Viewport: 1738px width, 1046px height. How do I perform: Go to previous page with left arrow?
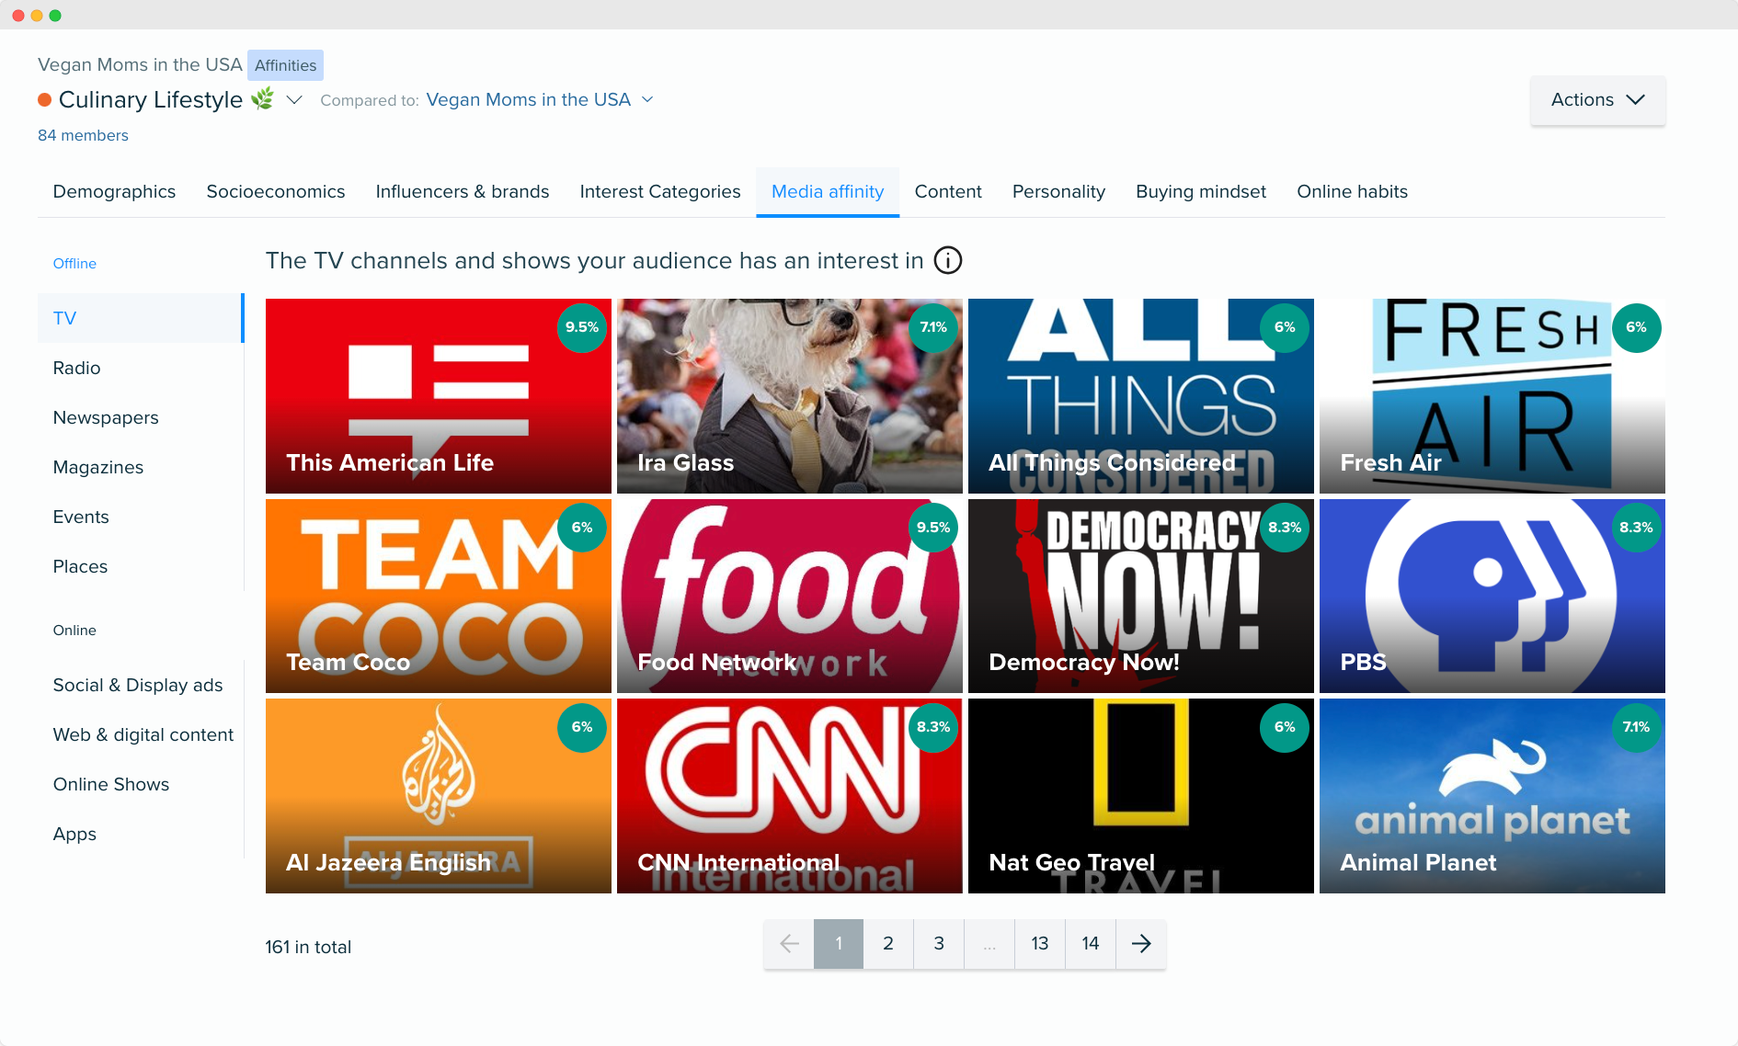789,944
